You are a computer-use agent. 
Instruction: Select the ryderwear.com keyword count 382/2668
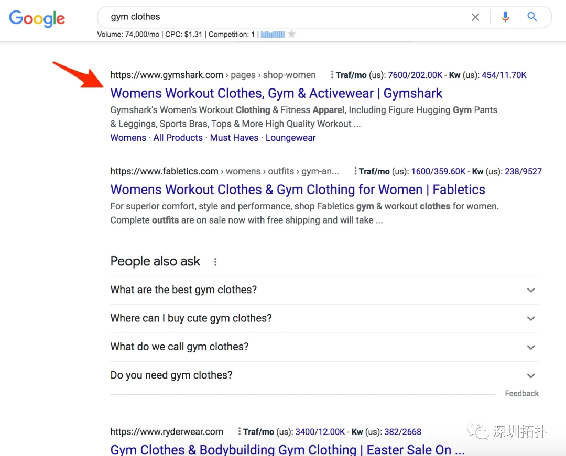point(402,431)
